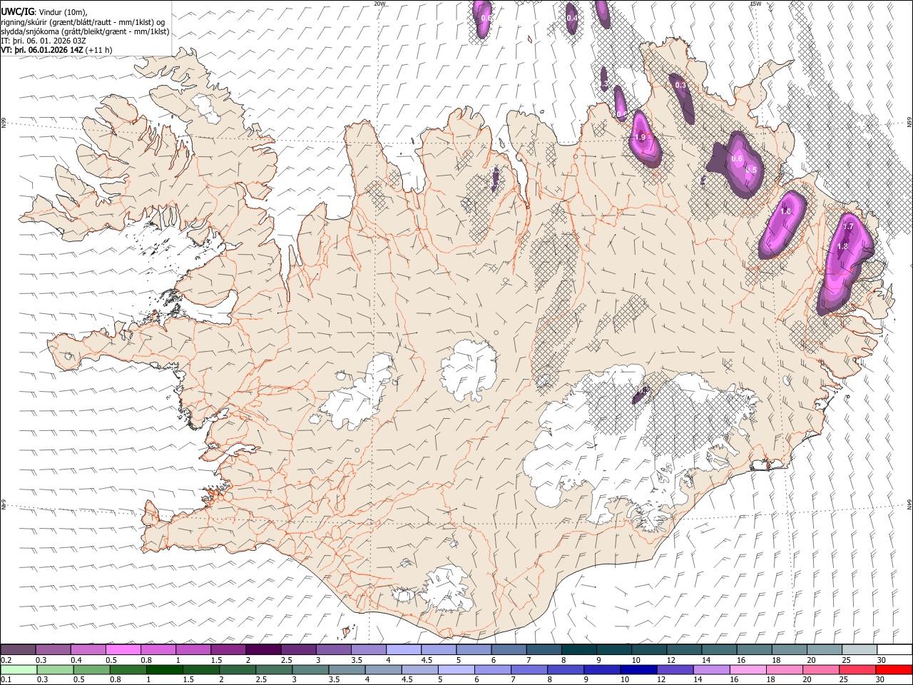This screenshot has height=685, width=913.
Task: Pick the bright pink 0.5 snow scale swatch
Action: pos(123,649)
